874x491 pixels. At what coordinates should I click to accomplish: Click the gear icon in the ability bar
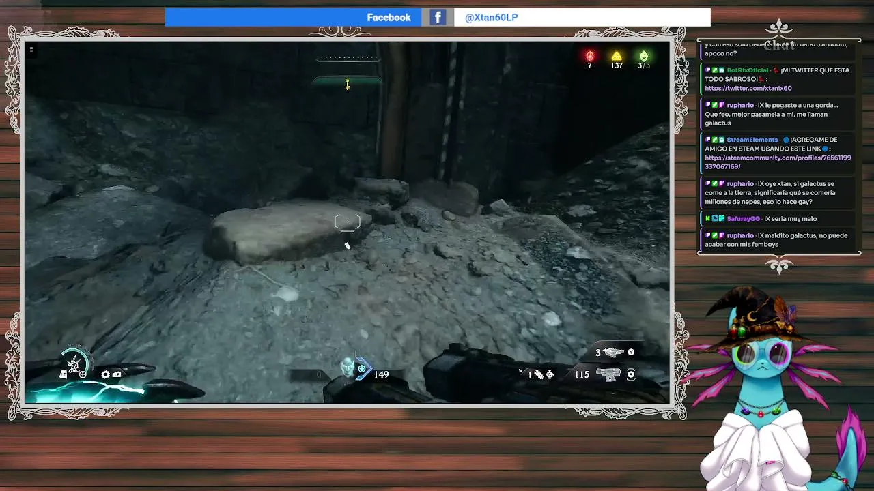click(105, 374)
